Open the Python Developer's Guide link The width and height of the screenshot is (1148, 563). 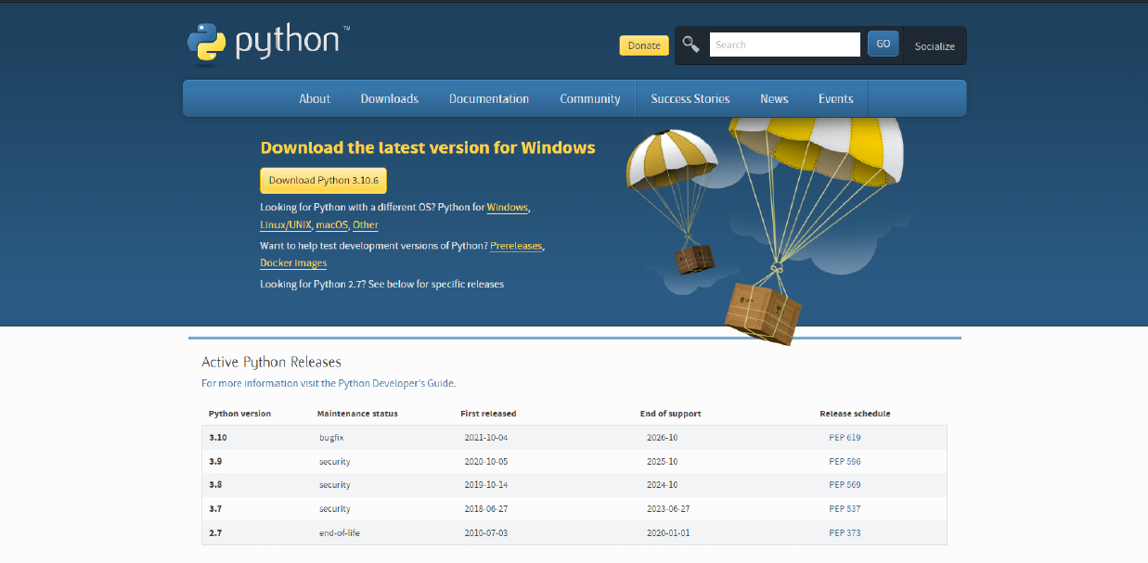pos(396,383)
